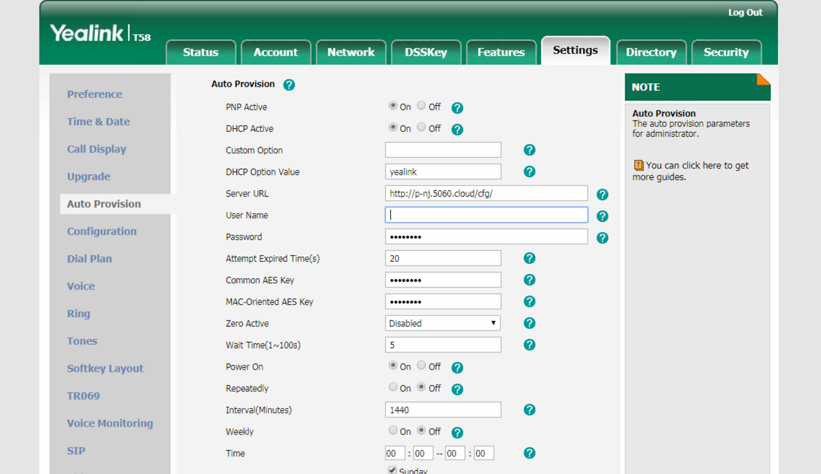Click help icon for MAC-Oriented AES Key
Viewport: 821px width, 474px height.
(x=530, y=302)
